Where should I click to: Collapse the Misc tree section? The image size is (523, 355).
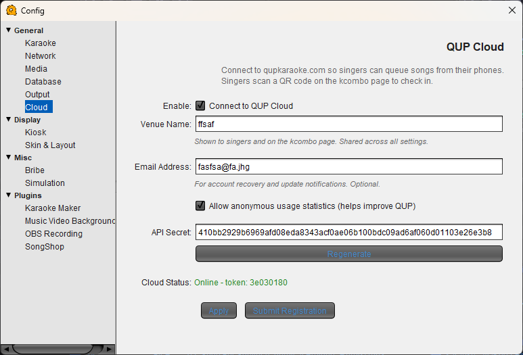pyautogui.click(x=9, y=158)
